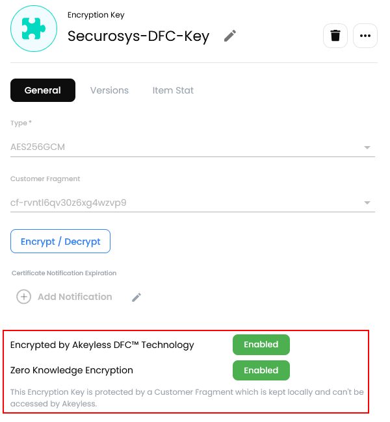
Task: Edit notification settings with the pencil icon
Action: 136,297
